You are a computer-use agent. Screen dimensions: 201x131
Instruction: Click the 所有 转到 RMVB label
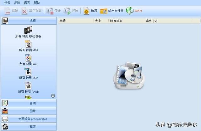pos(28,91)
